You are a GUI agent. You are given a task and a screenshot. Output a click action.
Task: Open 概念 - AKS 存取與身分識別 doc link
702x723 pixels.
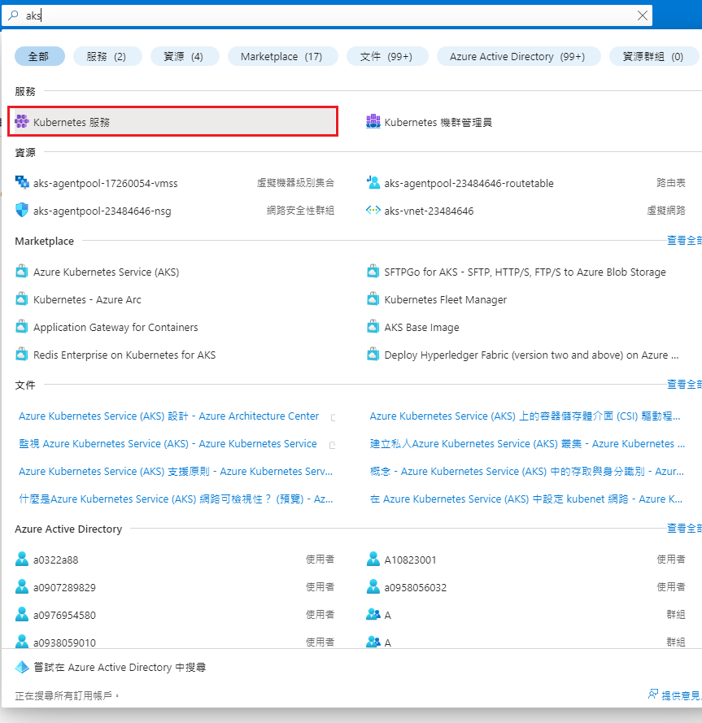[x=527, y=471]
